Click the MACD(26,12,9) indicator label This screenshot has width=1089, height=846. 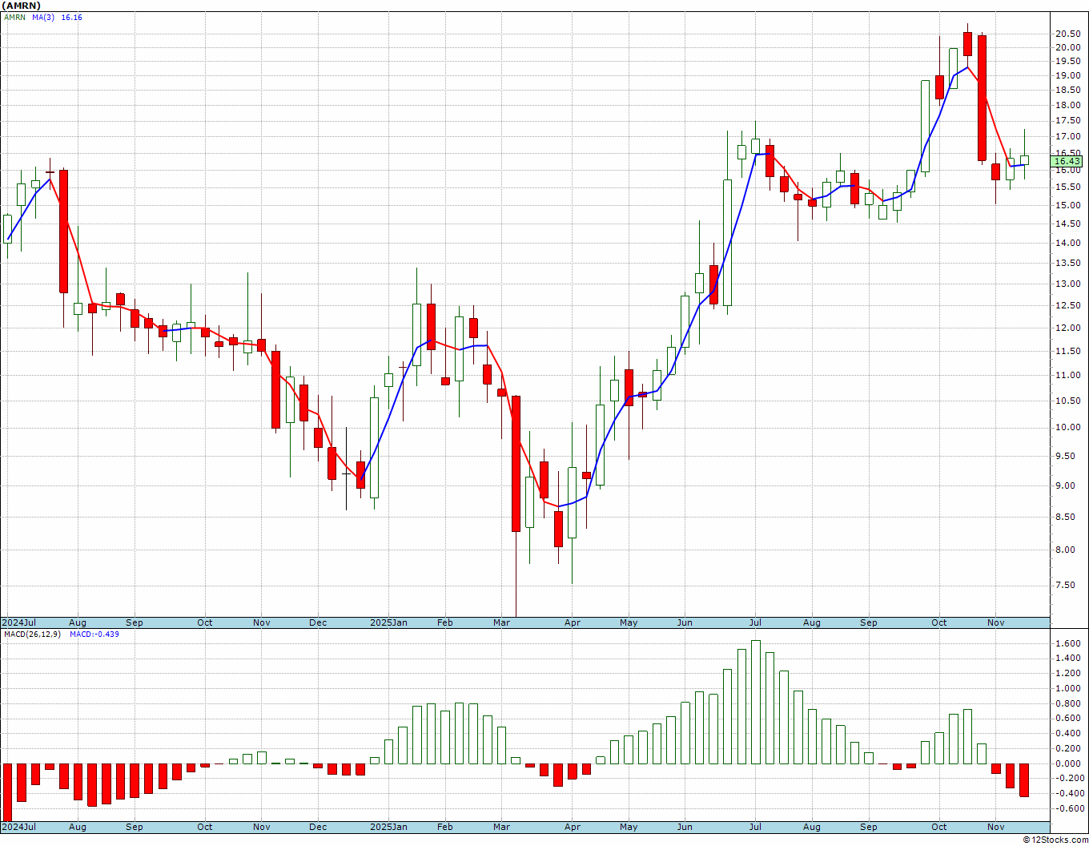click(32, 634)
